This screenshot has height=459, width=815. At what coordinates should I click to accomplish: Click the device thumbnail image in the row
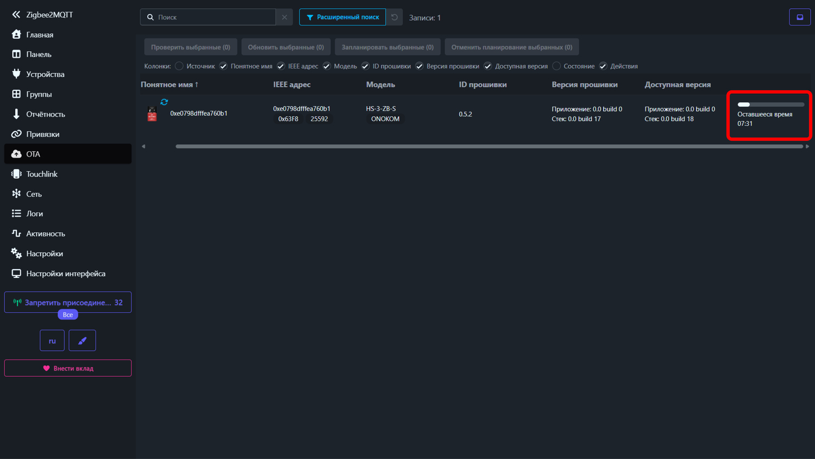152,114
